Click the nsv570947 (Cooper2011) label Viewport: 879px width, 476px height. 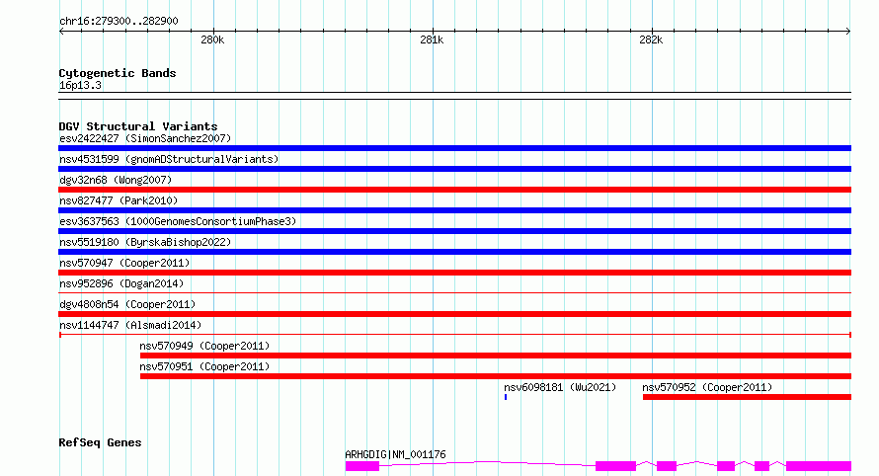pos(124,263)
